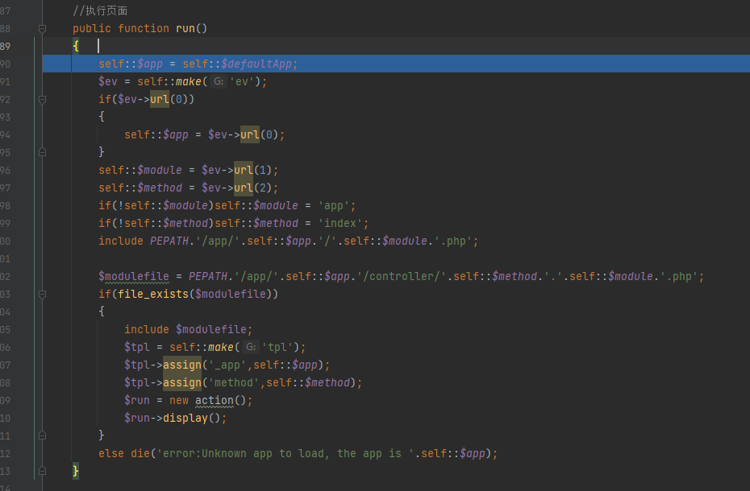Click the string '/controller/'
This screenshot has height=491, width=750.
[x=402, y=277]
